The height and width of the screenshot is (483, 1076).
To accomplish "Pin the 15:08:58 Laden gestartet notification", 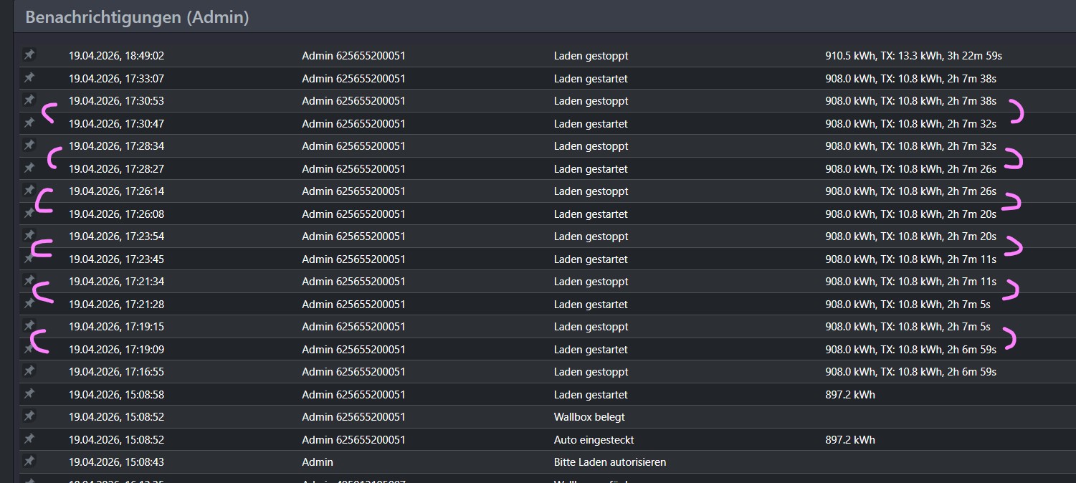I will pos(29,394).
